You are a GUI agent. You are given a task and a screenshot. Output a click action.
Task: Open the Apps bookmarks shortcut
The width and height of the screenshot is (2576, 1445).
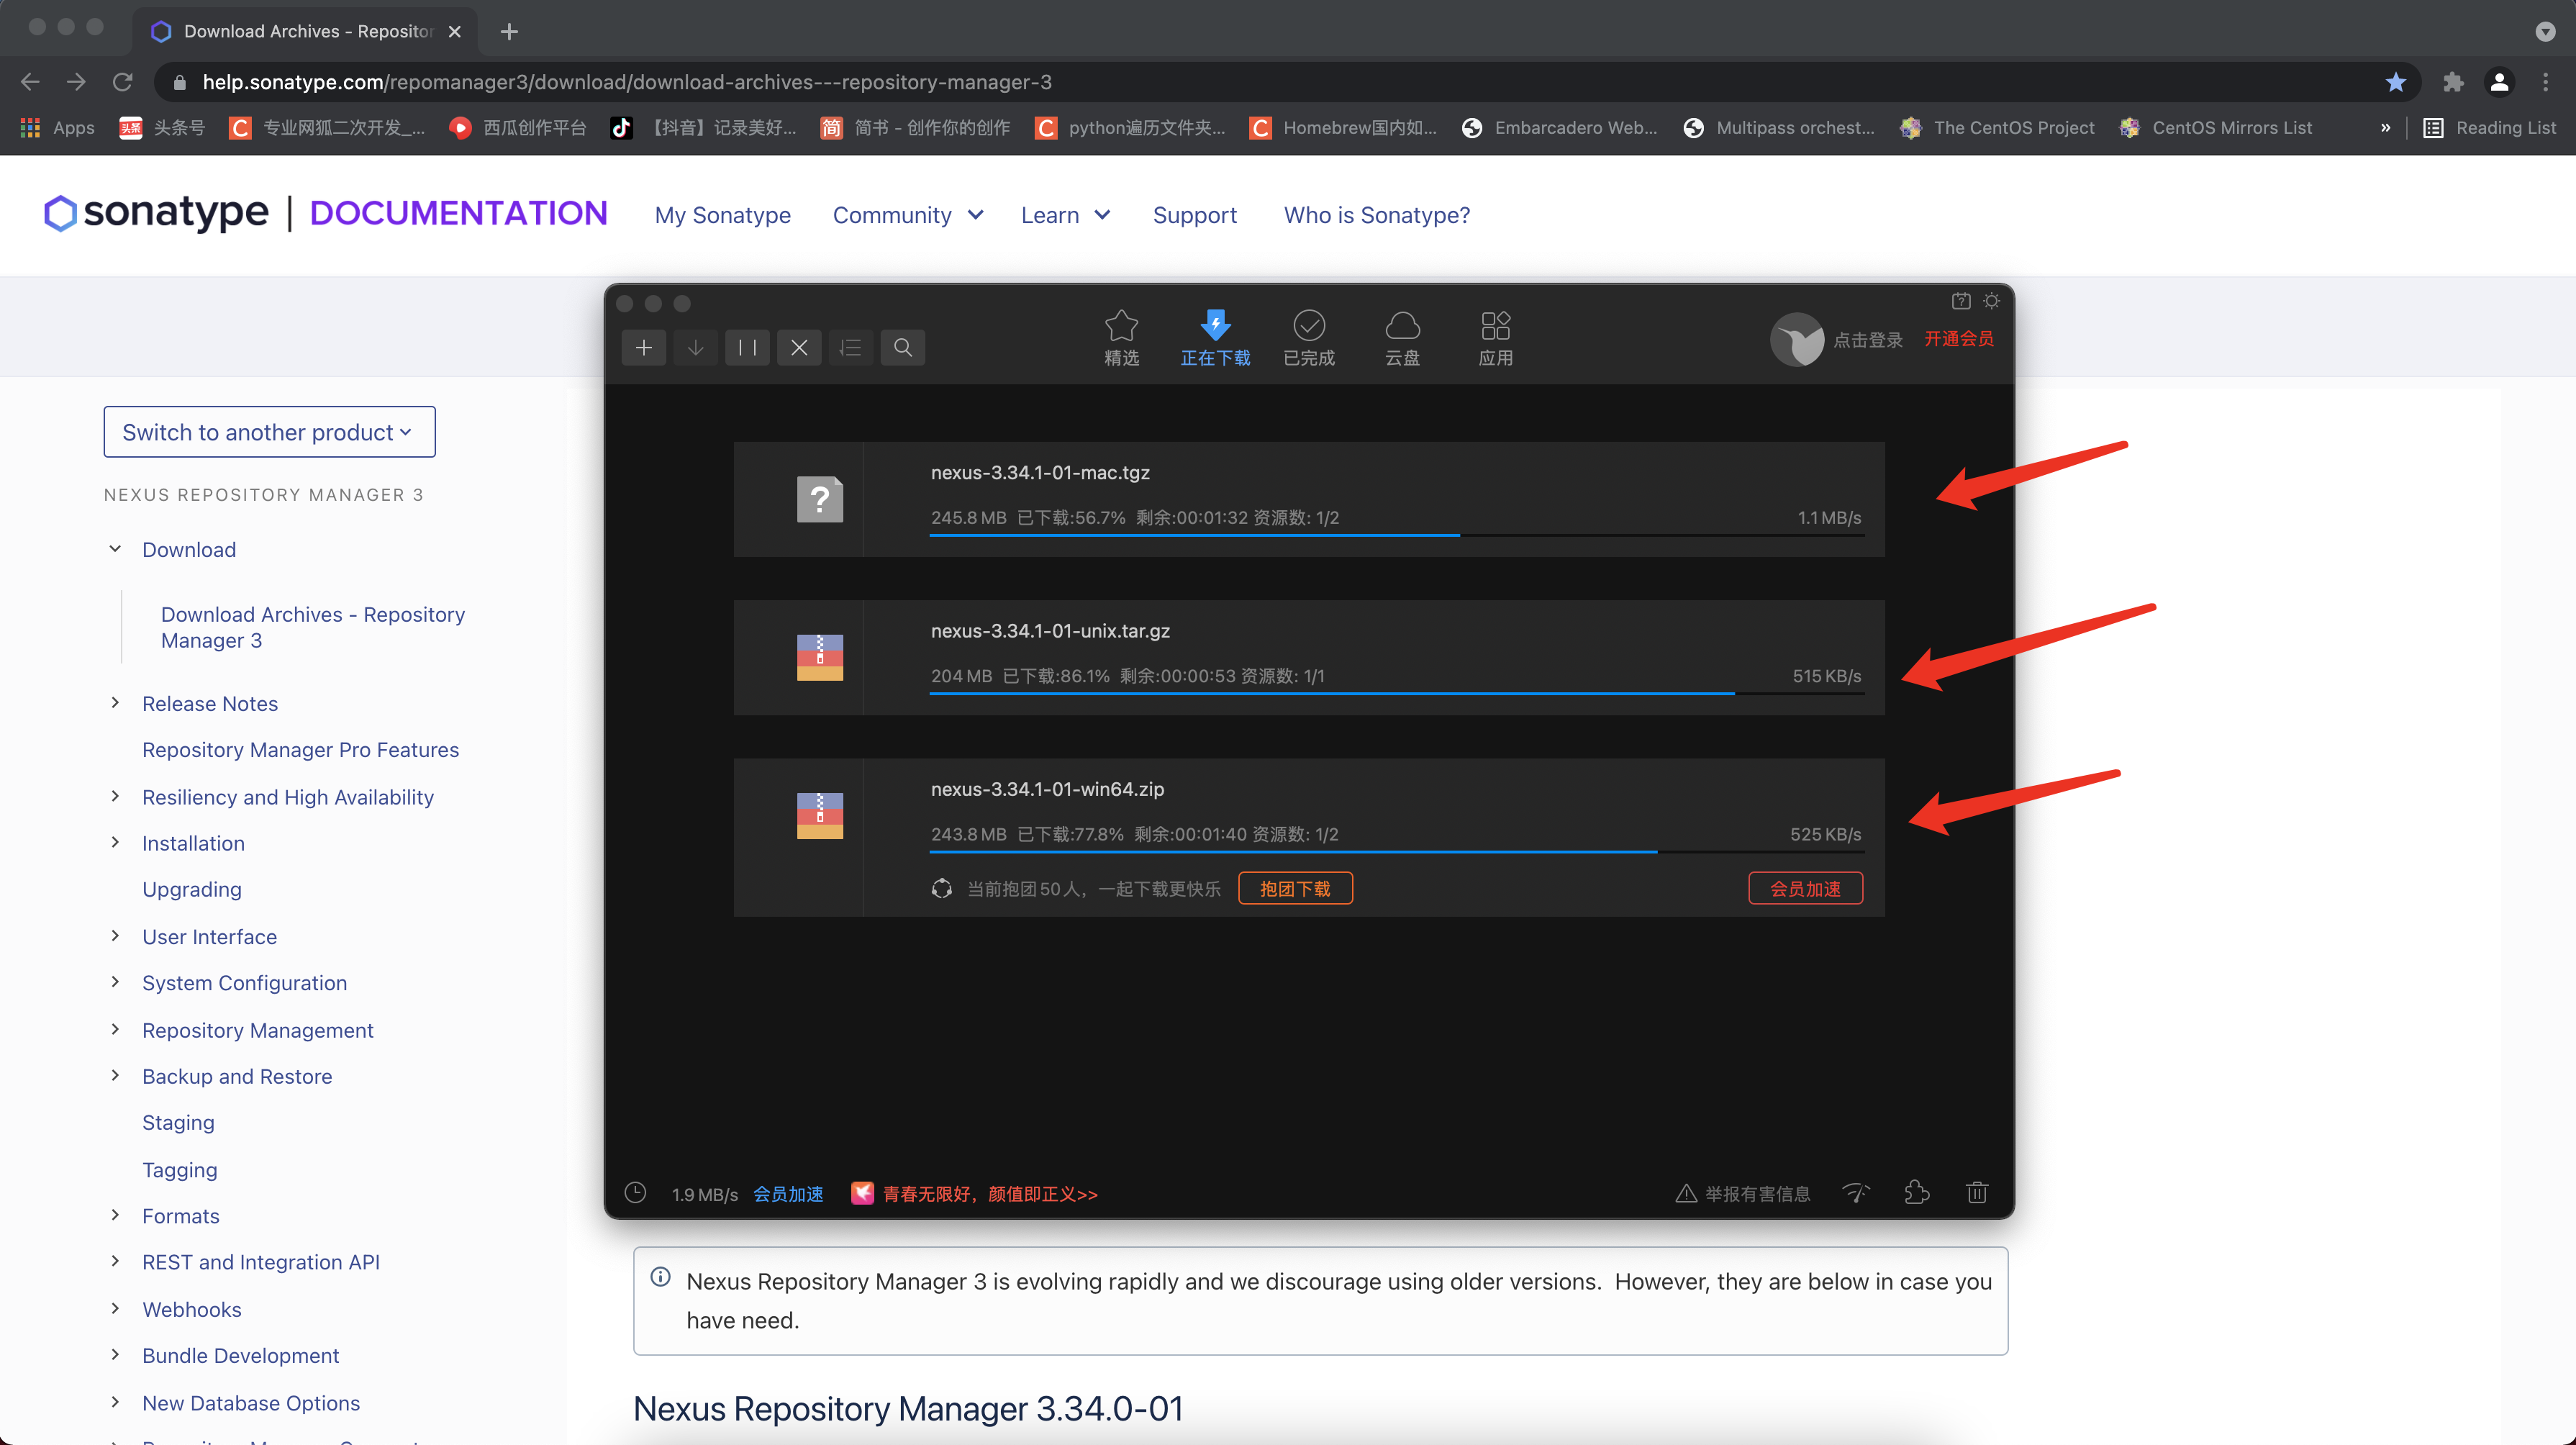(x=57, y=127)
